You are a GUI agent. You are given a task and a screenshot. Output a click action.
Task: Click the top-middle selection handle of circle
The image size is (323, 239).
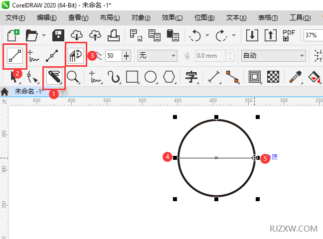point(216,117)
